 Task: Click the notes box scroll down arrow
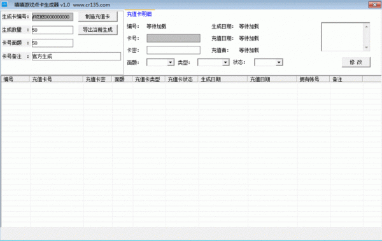(x=367, y=48)
